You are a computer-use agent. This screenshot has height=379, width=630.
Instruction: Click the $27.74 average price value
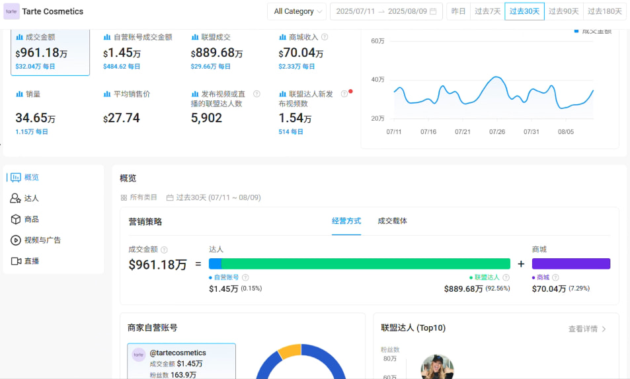coord(122,118)
